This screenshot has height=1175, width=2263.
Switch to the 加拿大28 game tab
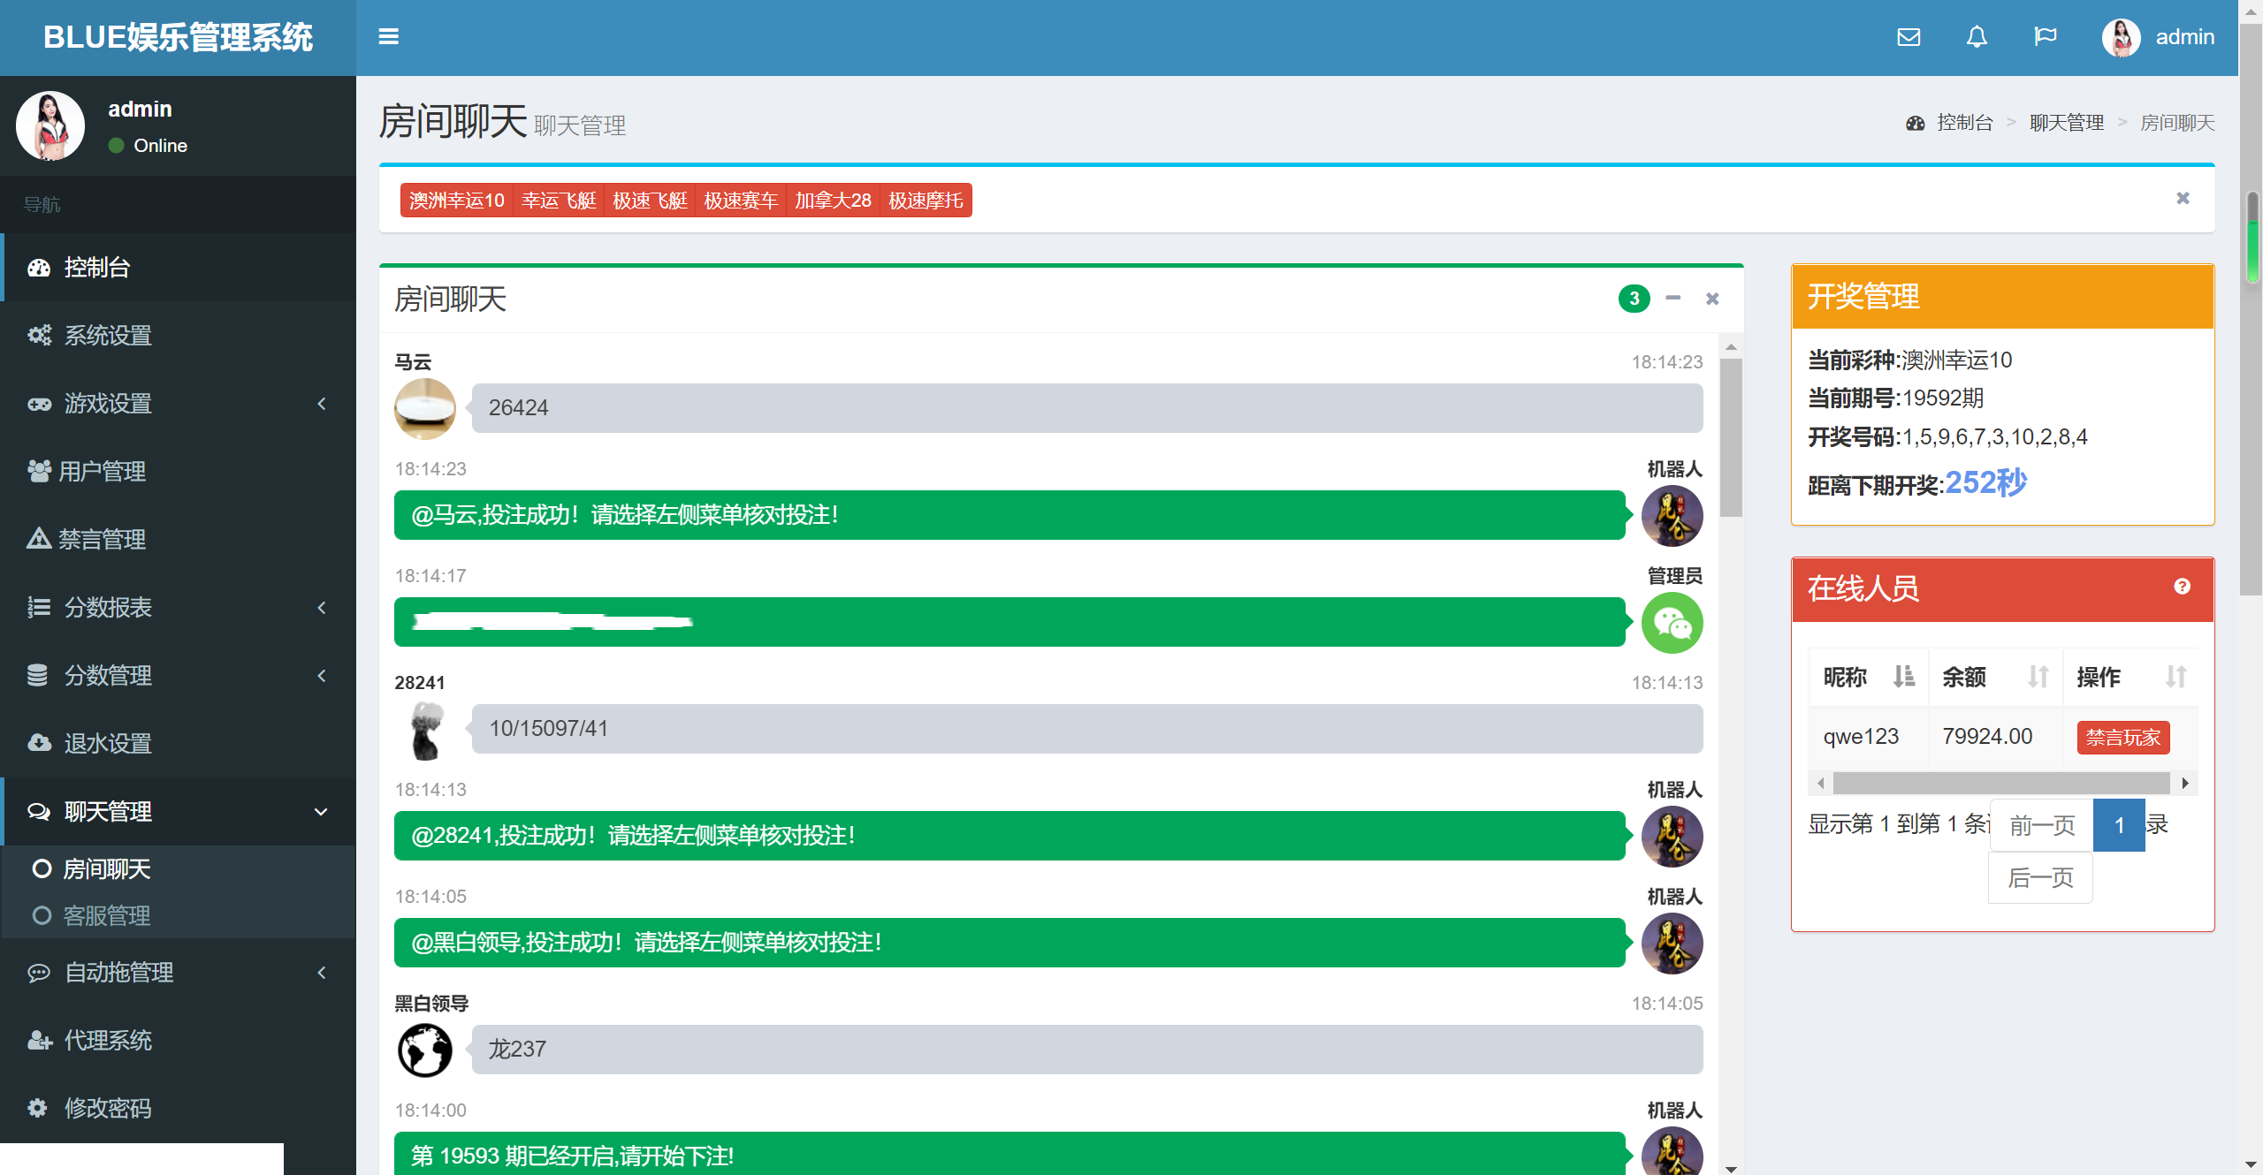tap(832, 201)
